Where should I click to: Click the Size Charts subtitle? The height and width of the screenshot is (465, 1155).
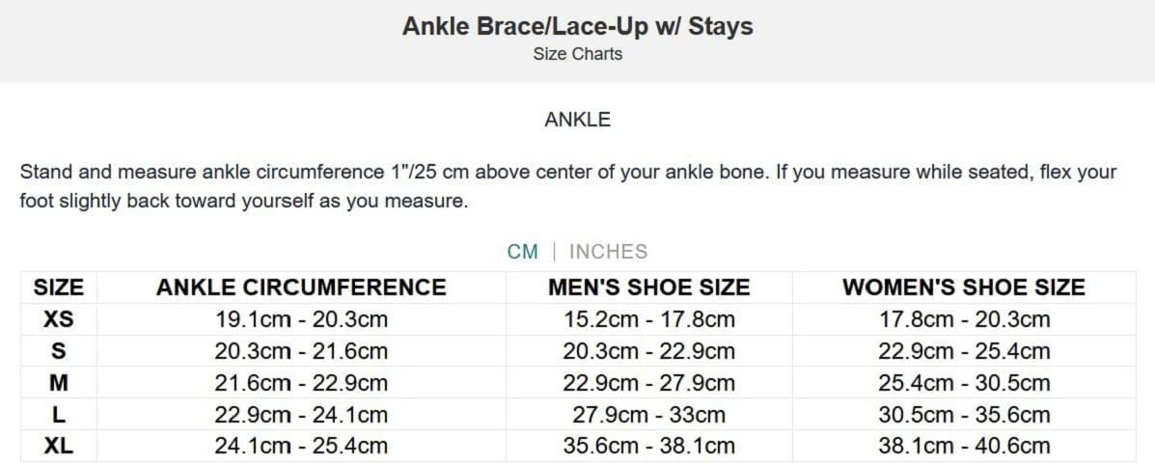click(577, 54)
